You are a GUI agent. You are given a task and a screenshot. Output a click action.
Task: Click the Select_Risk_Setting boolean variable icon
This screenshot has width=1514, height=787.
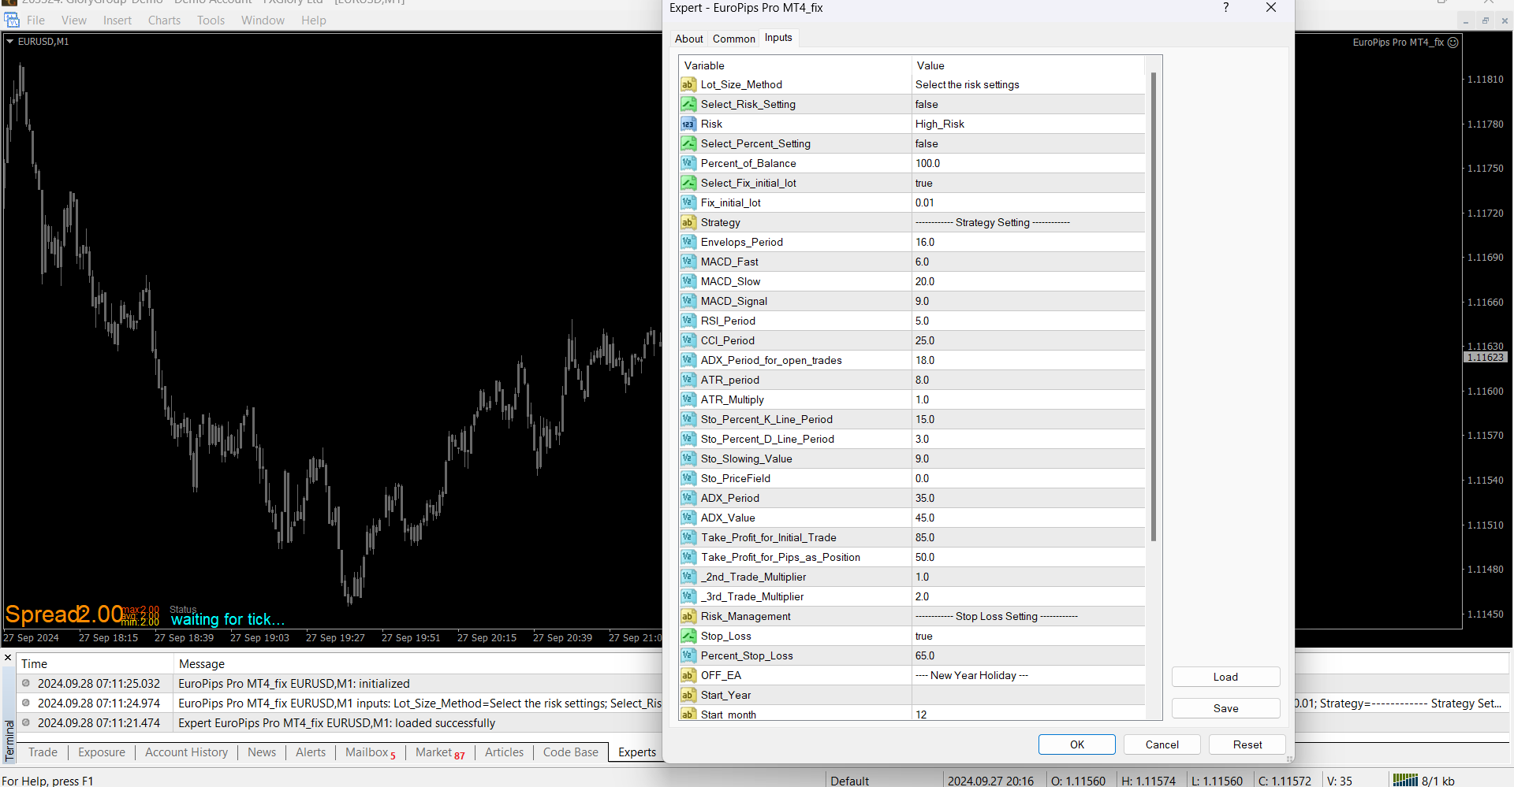tap(688, 104)
